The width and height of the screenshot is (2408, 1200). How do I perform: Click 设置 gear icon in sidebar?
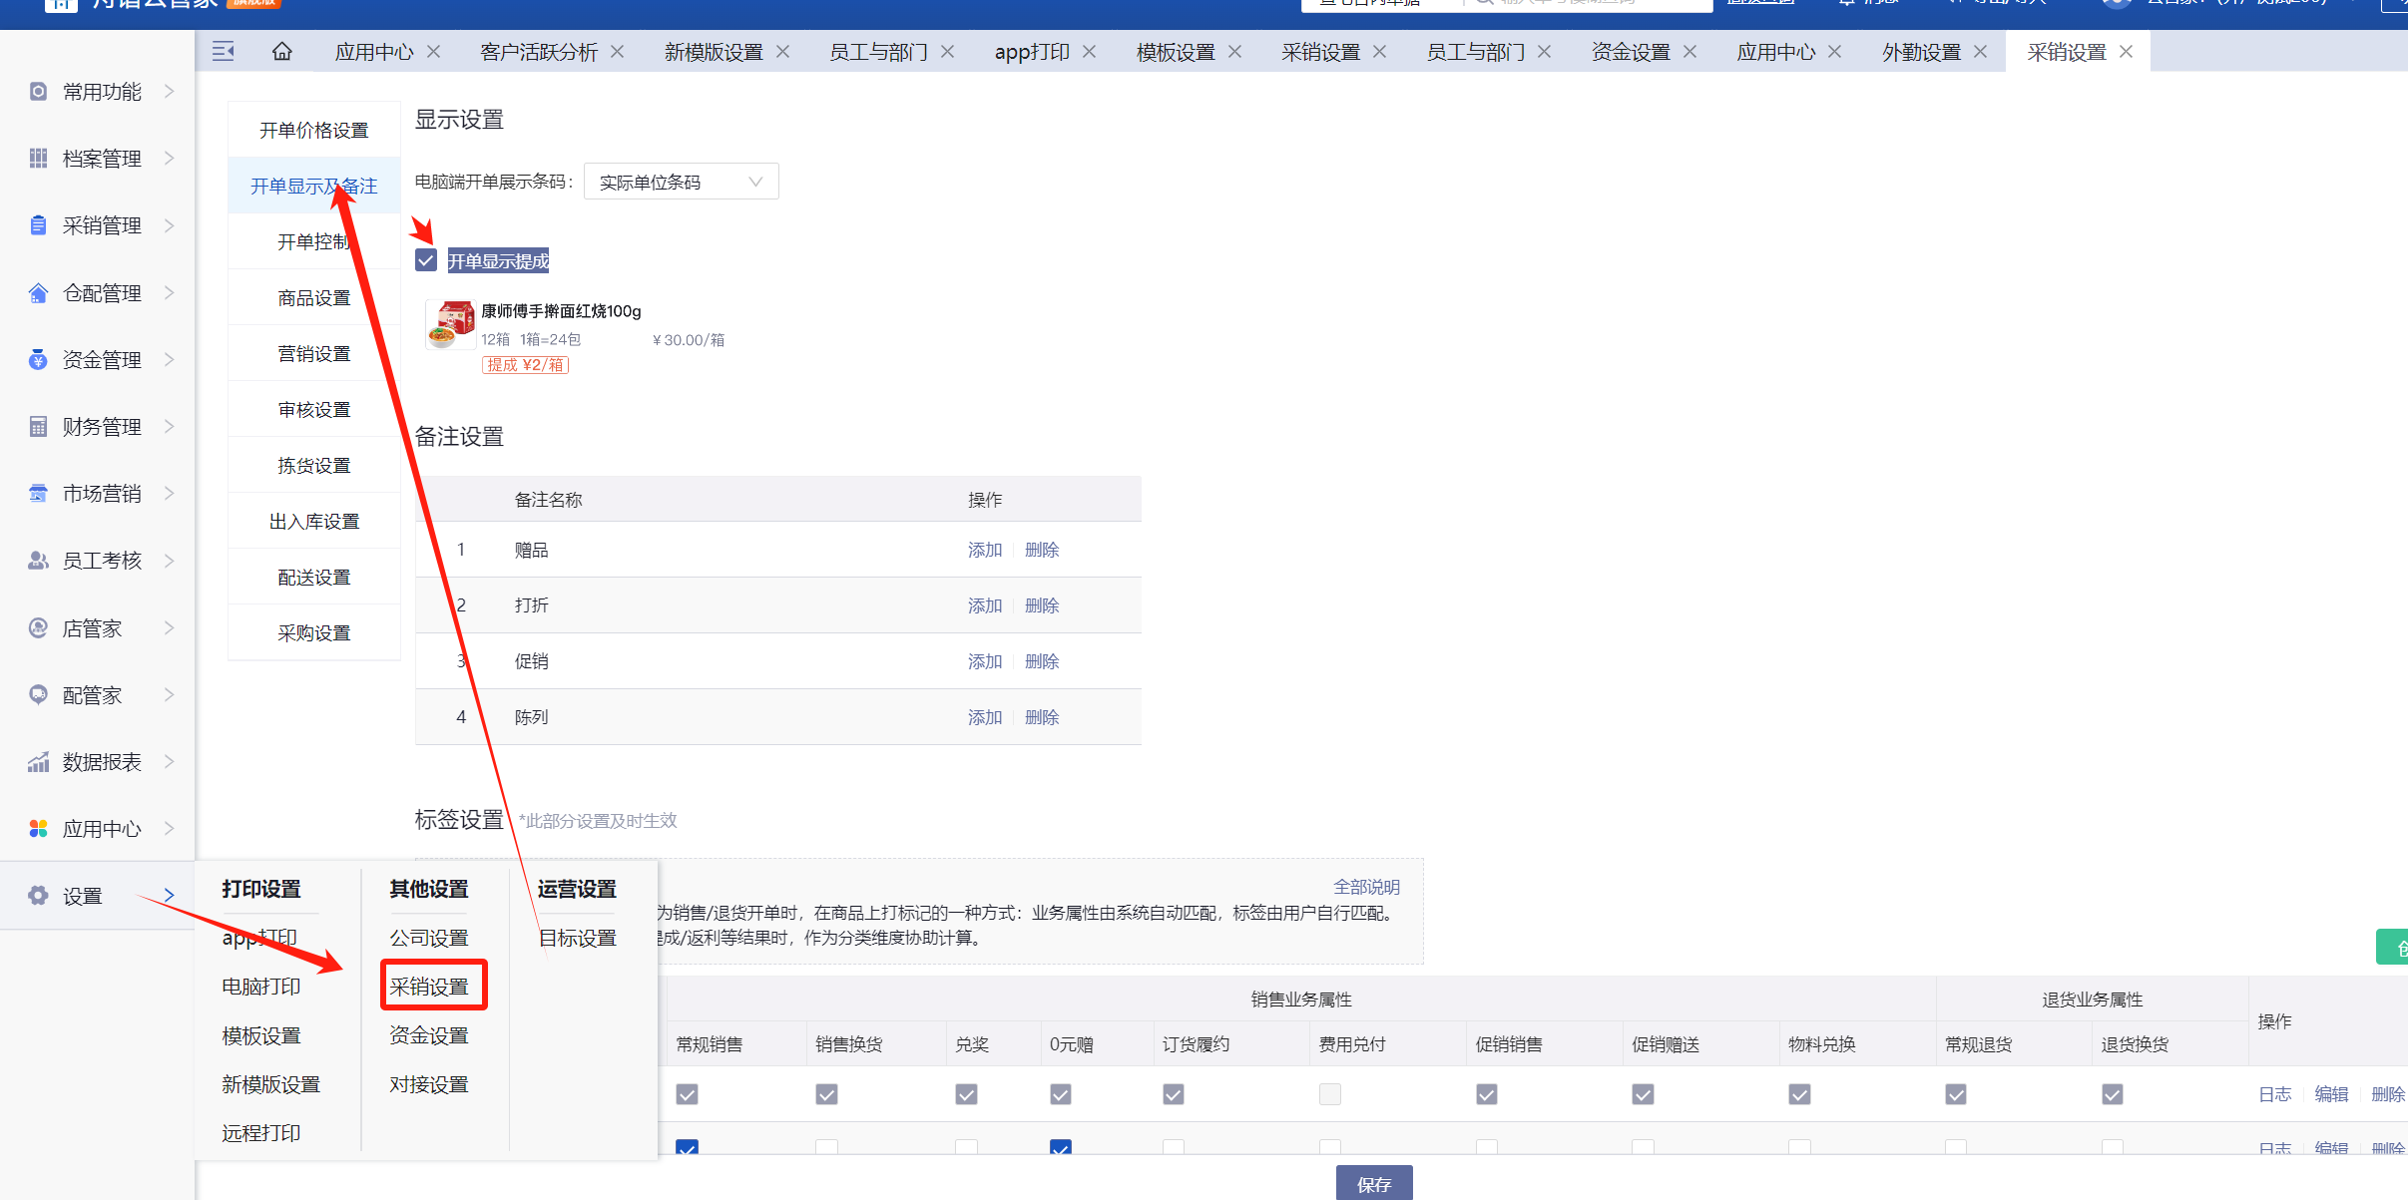coord(38,896)
